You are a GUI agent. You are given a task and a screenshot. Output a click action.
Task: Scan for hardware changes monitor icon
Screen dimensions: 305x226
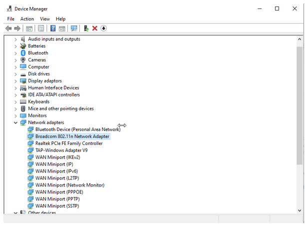74,28
